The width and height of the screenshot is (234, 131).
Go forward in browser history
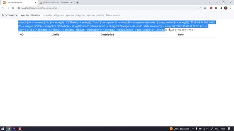click(8, 8)
